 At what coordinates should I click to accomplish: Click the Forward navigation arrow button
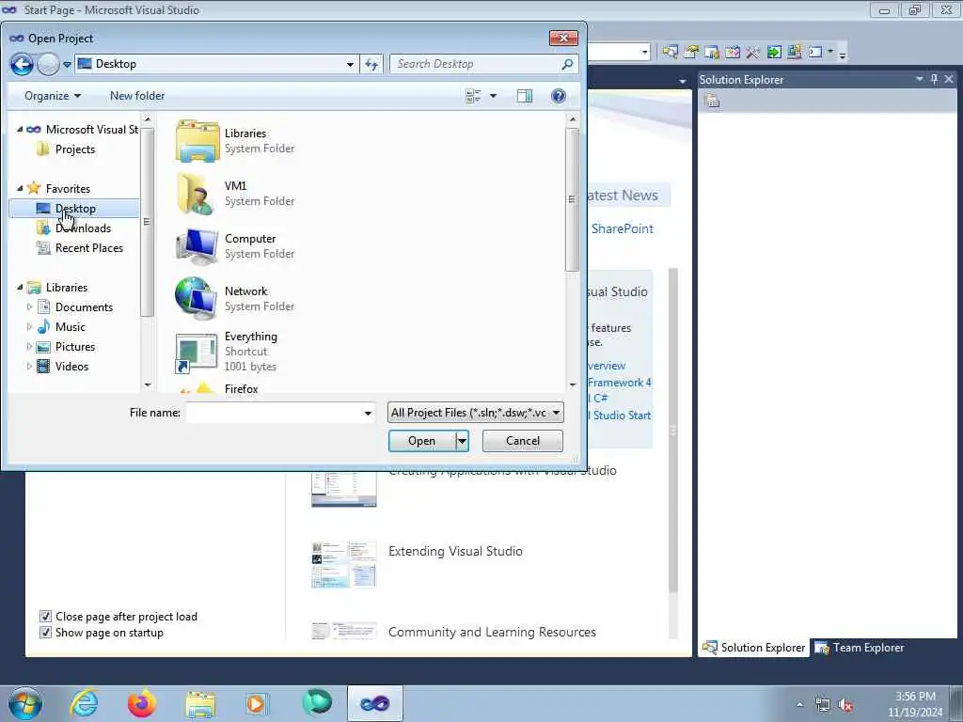pyautogui.click(x=49, y=64)
